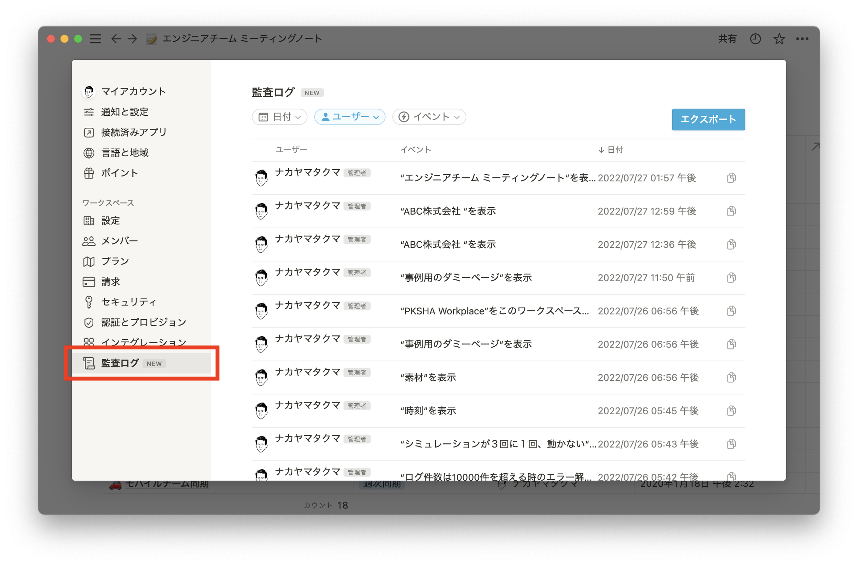
Task: Expand the 日付 filter dropdown
Action: [x=279, y=117]
